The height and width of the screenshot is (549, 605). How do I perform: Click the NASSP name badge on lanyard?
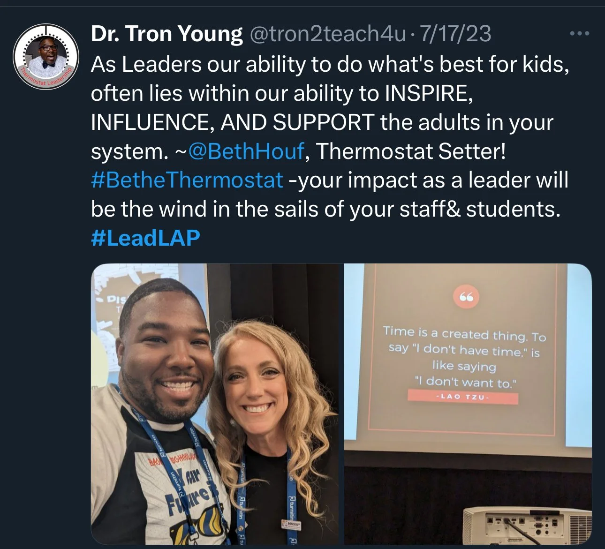(288, 523)
